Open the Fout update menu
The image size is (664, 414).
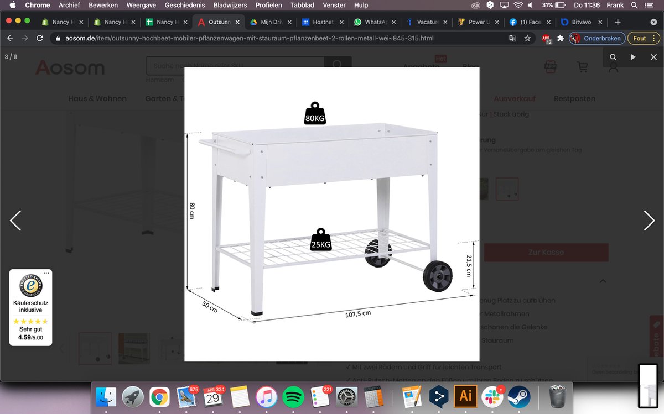[x=644, y=39]
